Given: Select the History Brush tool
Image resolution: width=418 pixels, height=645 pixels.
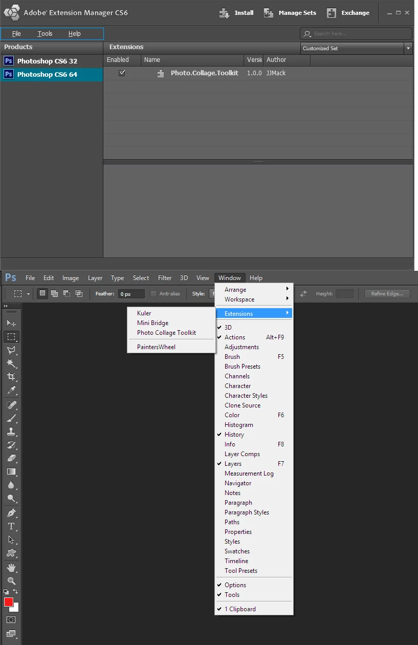Looking at the screenshot, I should [x=11, y=445].
